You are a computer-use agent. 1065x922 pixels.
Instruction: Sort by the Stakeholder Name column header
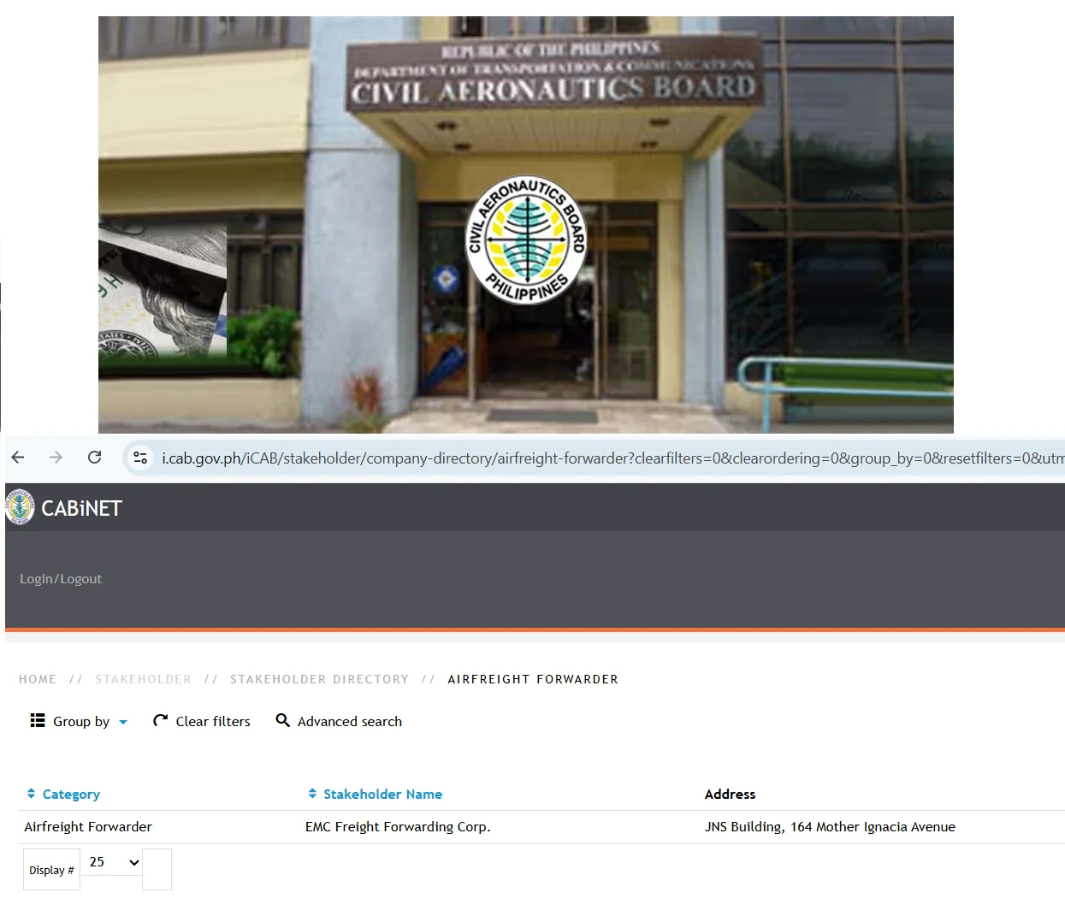click(x=382, y=794)
